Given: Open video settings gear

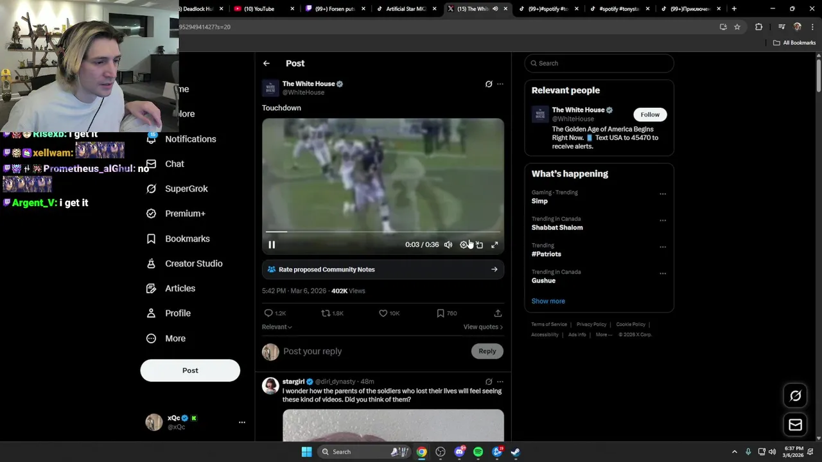Looking at the screenshot, I should click(464, 244).
